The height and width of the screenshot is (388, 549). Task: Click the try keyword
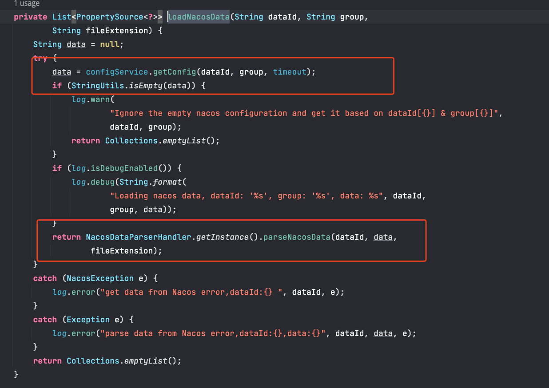pos(40,58)
